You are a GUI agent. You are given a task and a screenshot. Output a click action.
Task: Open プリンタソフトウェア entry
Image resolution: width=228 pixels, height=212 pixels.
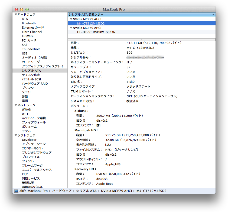(x=37, y=153)
